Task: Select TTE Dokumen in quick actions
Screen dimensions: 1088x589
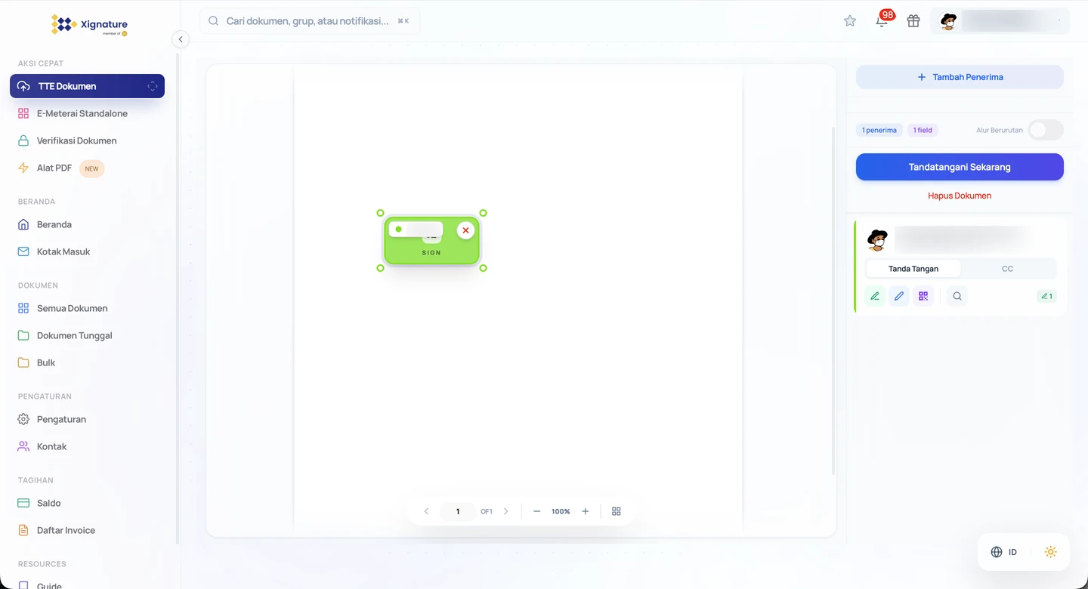Action: (x=87, y=86)
